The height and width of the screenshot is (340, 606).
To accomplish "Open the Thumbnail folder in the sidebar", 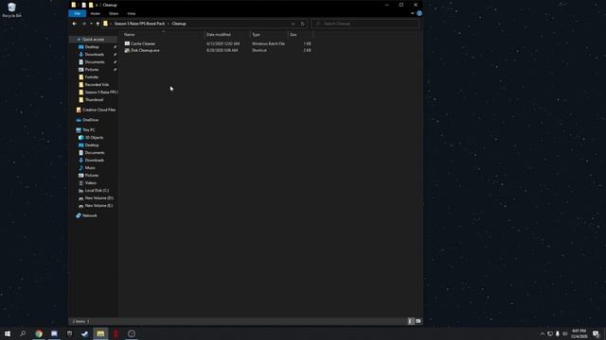I will 94,100.
